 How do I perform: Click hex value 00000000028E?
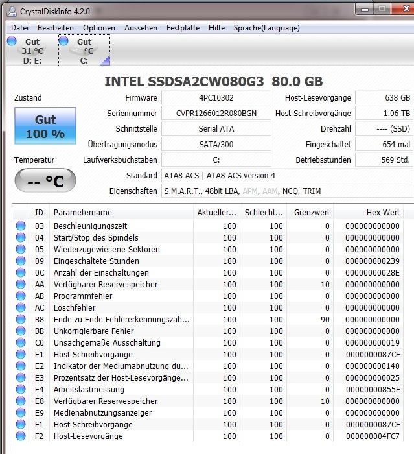(x=373, y=273)
